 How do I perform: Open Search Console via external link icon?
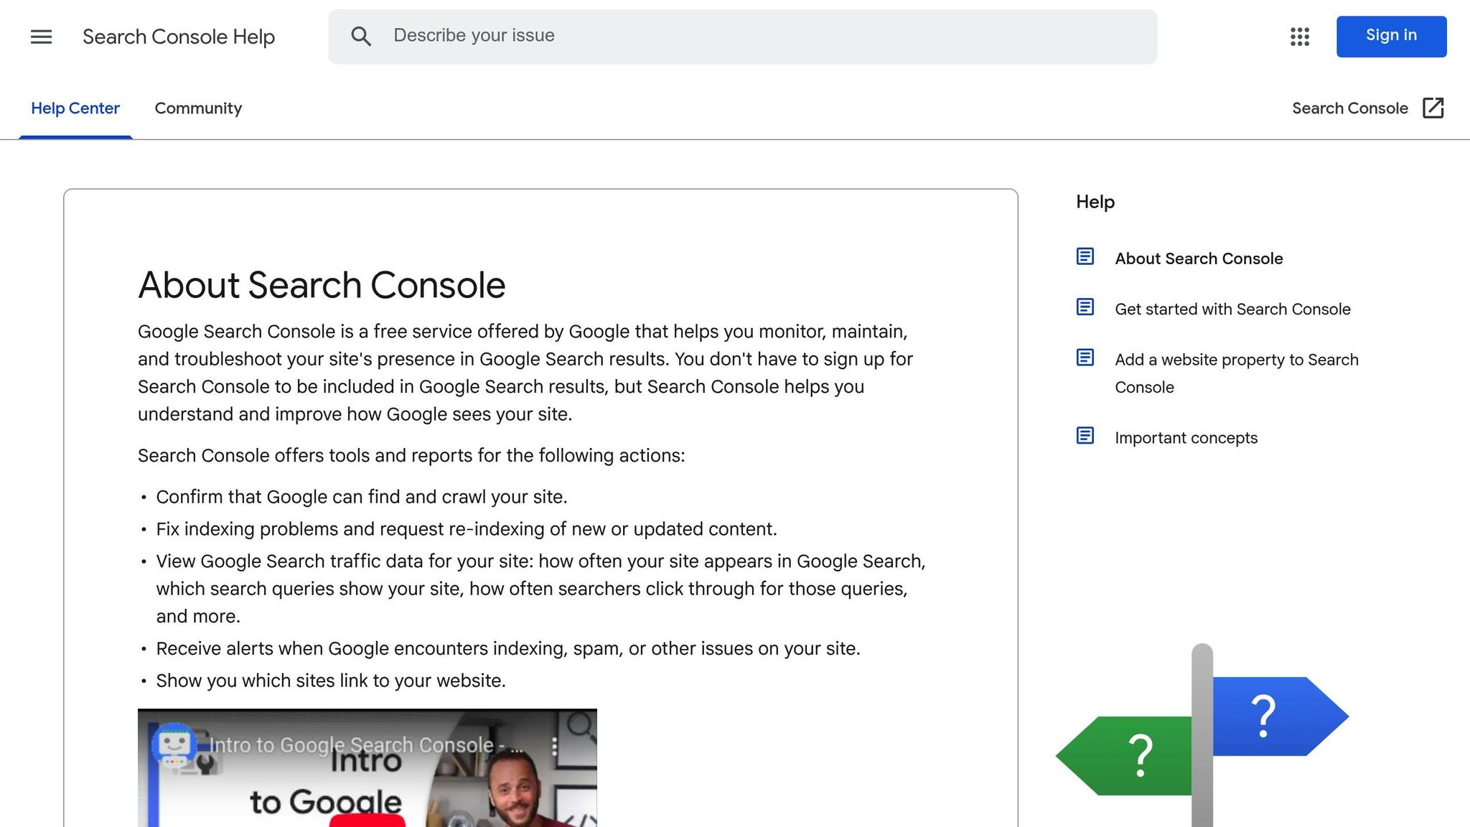click(1433, 108)
